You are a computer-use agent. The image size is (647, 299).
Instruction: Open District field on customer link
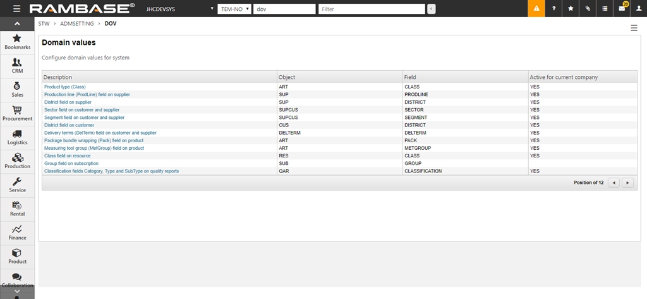(69, 125)
